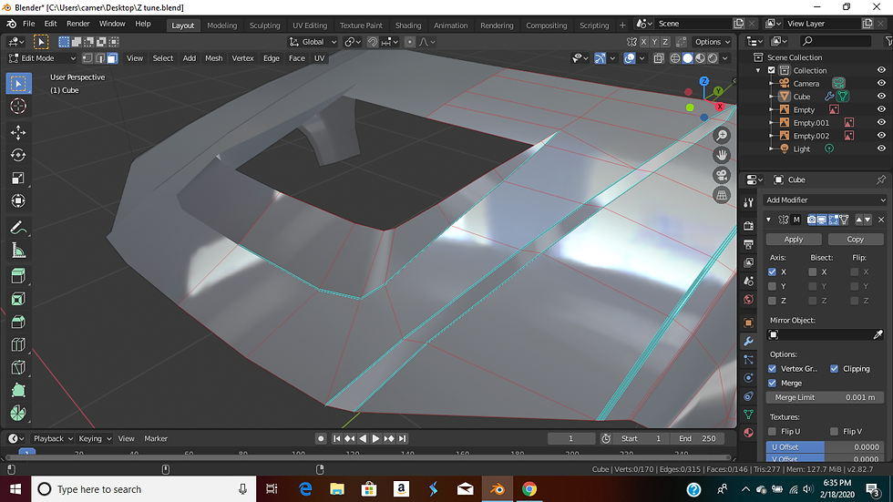Open the Render menu
The width and height of the screenshot is (893, 502).
coord(78,24)
